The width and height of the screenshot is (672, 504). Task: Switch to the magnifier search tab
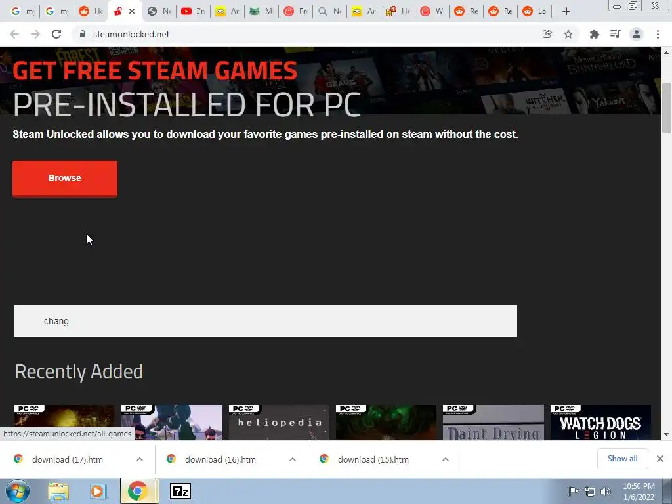[x=329, y=12]
